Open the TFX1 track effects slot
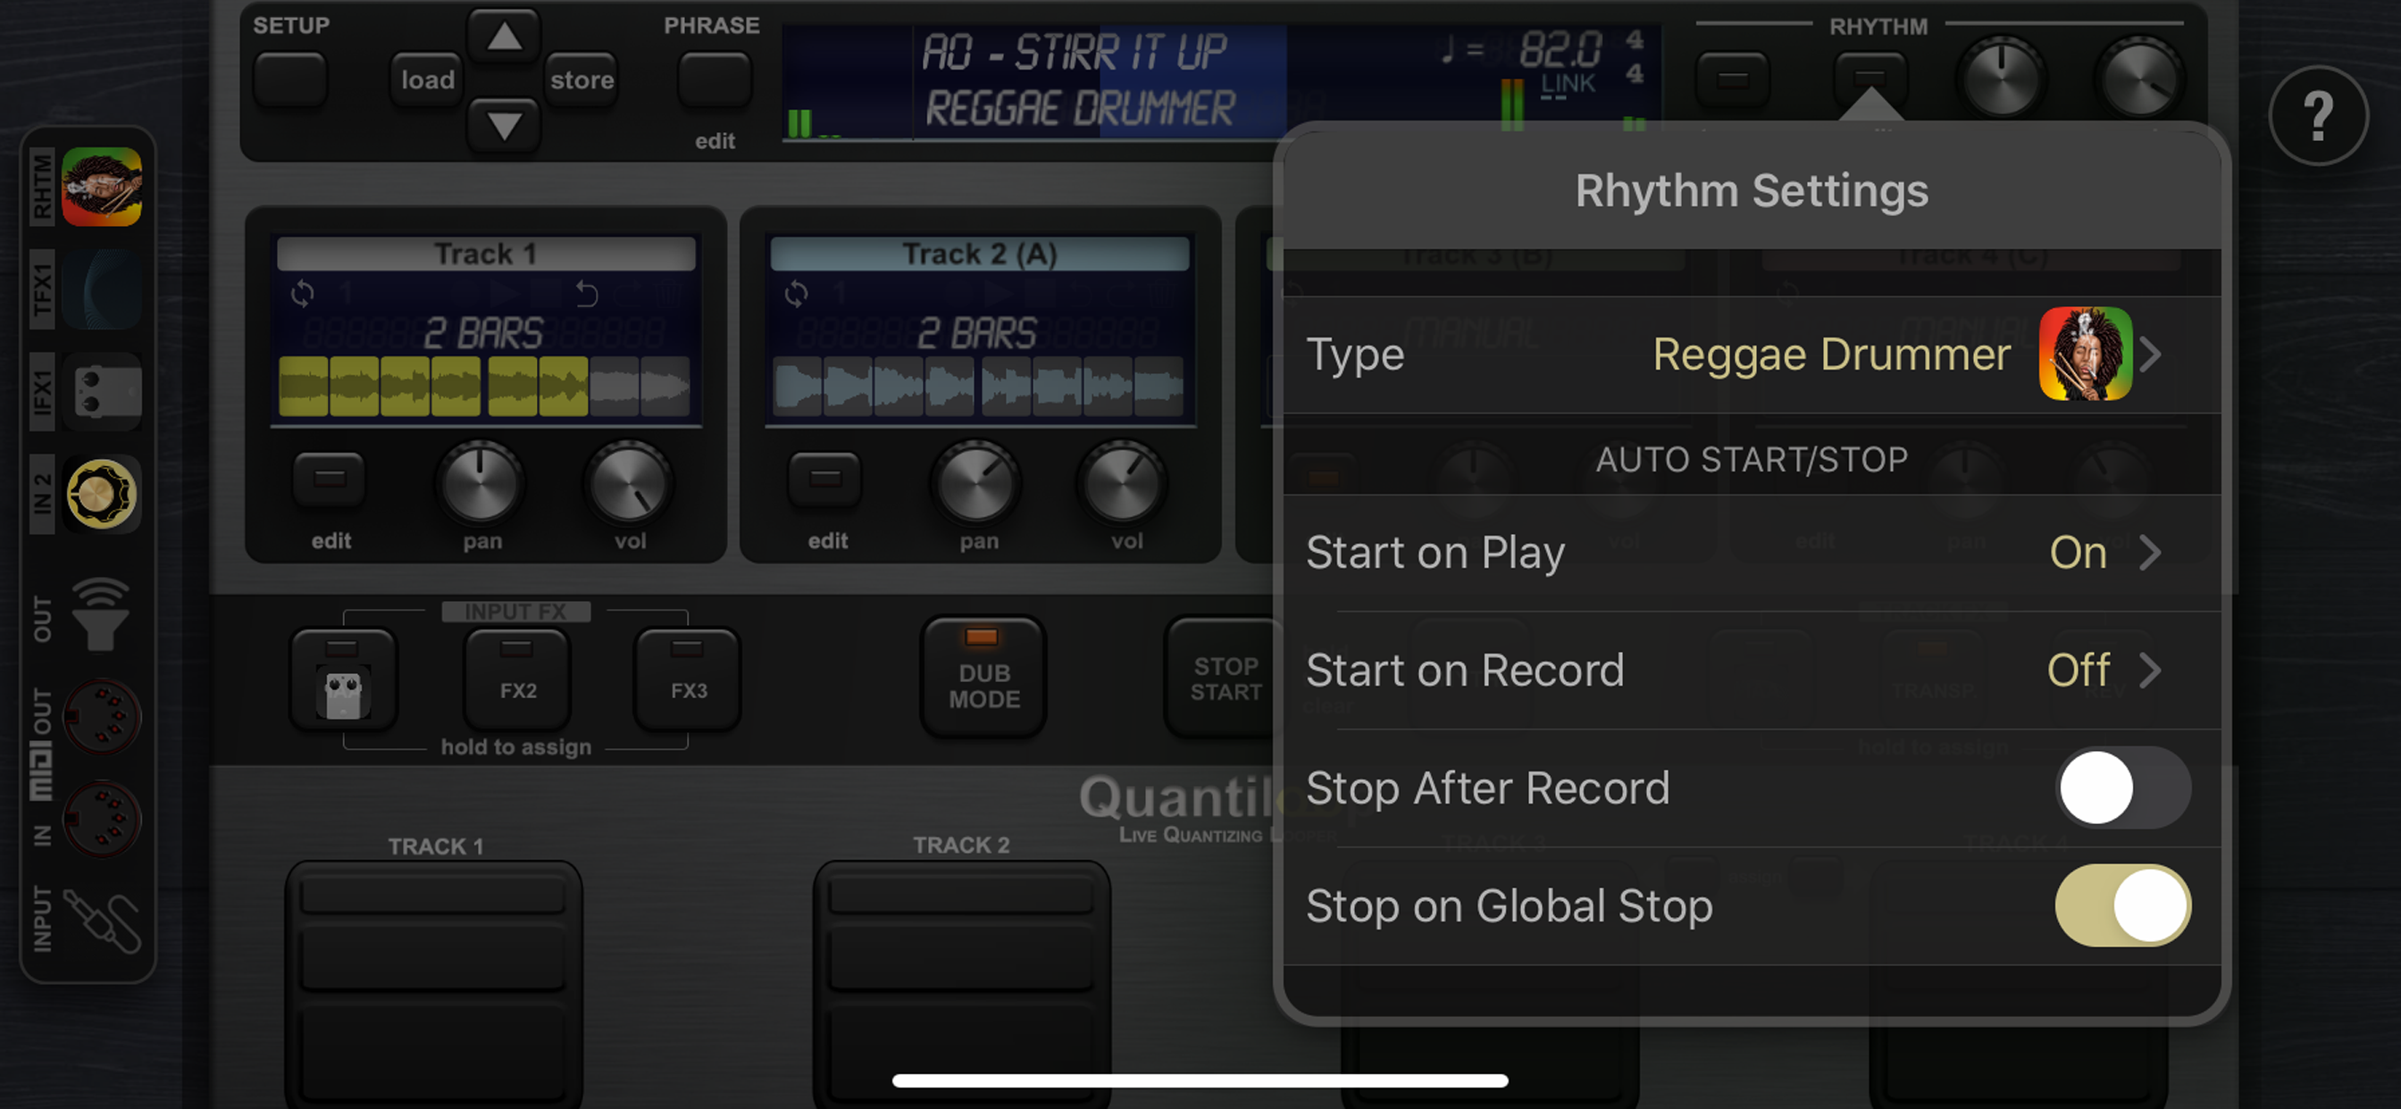The width and height of the screenshot is (2401, 1109). [102, 290]
